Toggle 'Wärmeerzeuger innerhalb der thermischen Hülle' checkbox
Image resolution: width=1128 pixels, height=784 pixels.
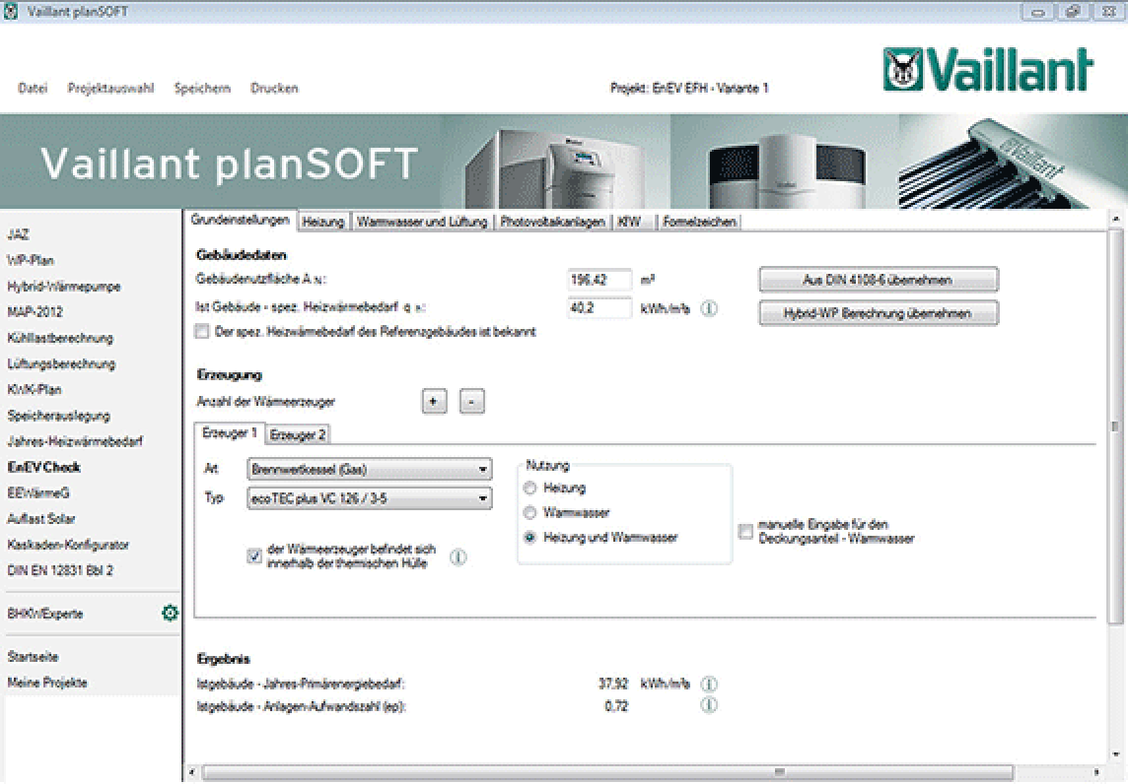tap(254, 555)
